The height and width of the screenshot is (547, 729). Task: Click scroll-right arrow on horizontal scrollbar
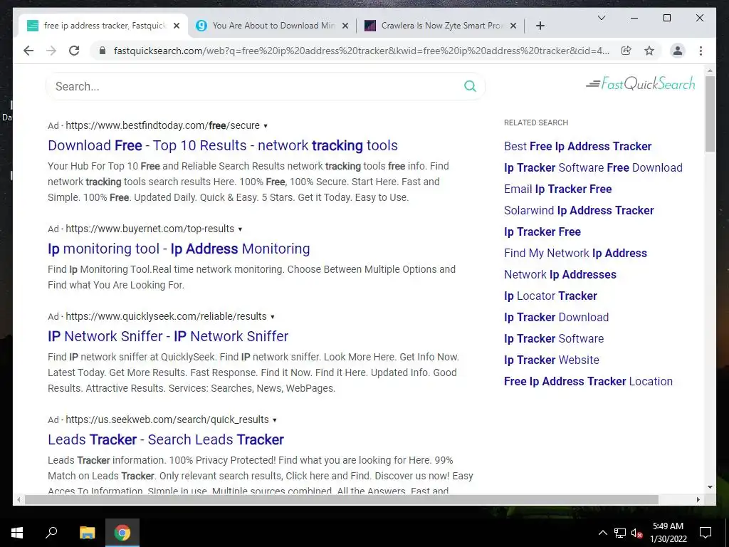tap(698, 499)
